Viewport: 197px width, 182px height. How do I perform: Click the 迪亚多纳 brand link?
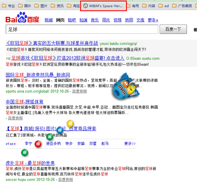point(53,143)
